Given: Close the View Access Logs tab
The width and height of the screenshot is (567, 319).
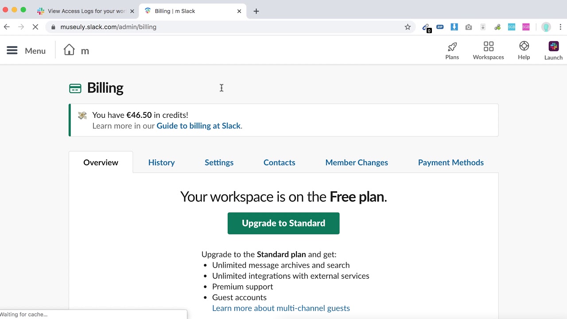Looking at the screenshot, I should point(132,11).
